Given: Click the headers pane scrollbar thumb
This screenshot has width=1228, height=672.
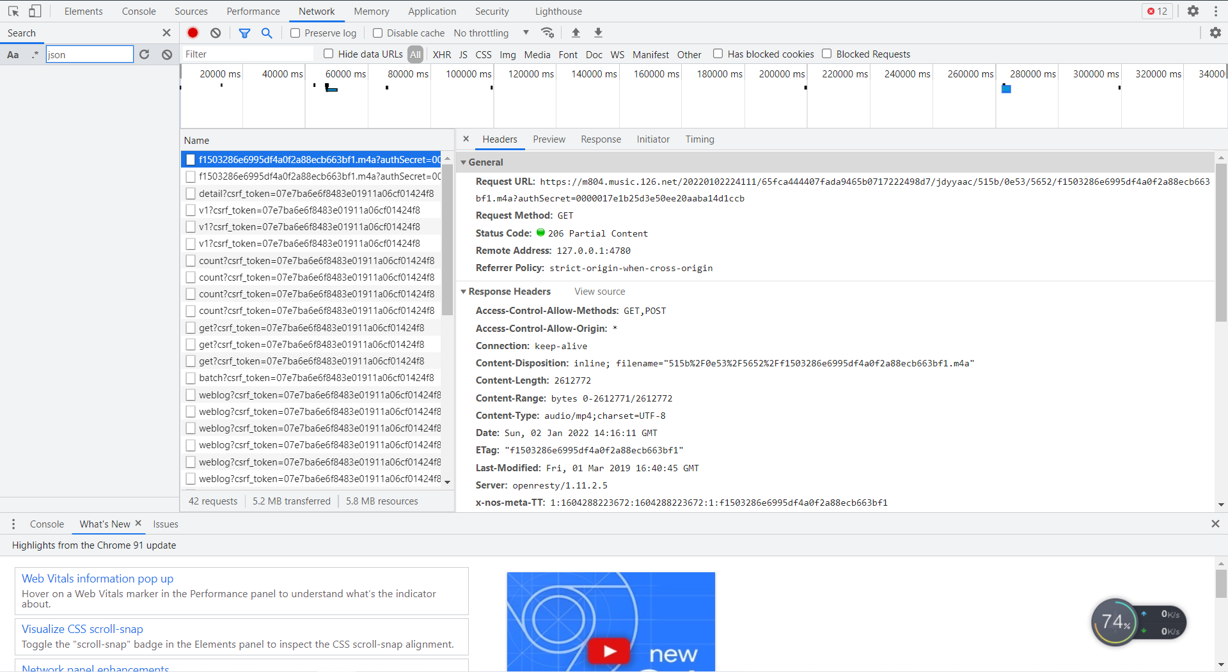Looking at the screenshot, I should coord(1221,243).
